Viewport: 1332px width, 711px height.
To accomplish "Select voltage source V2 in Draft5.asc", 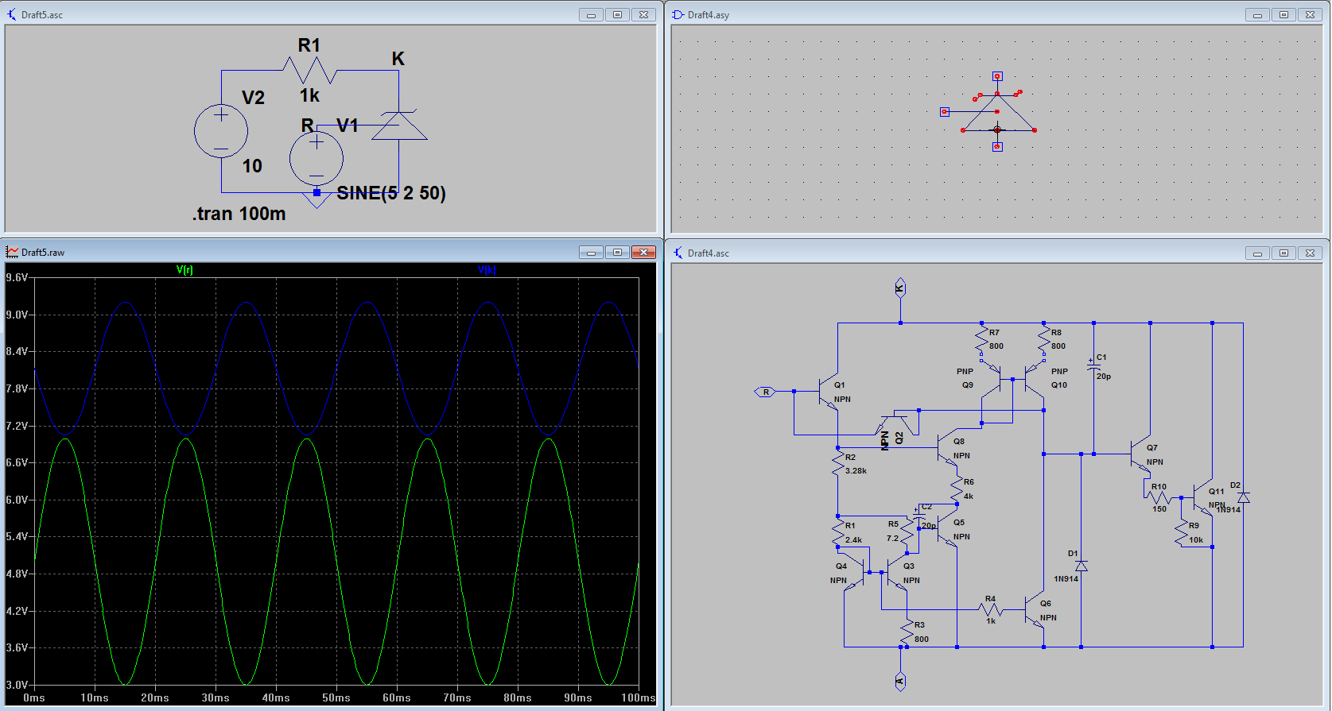I will pyautogui.click(x=221, y=131).
